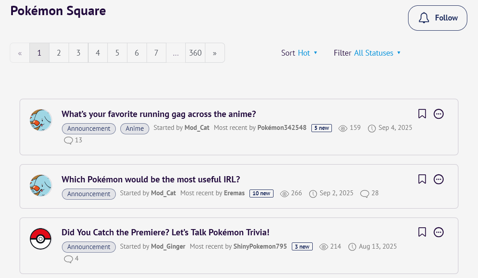Click the '266' view count

tap(297, 193)
